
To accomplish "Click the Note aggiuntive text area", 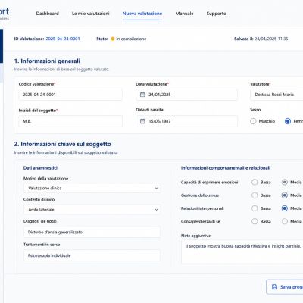I will 242,252.
